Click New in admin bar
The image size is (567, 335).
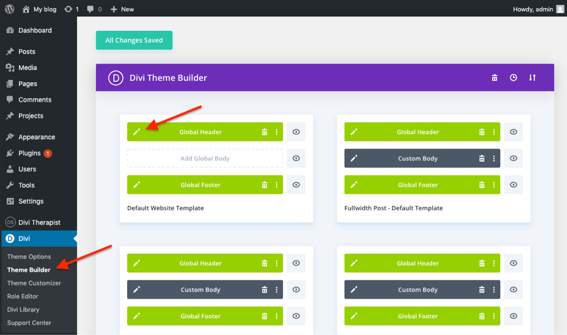(x=122, y=9)
